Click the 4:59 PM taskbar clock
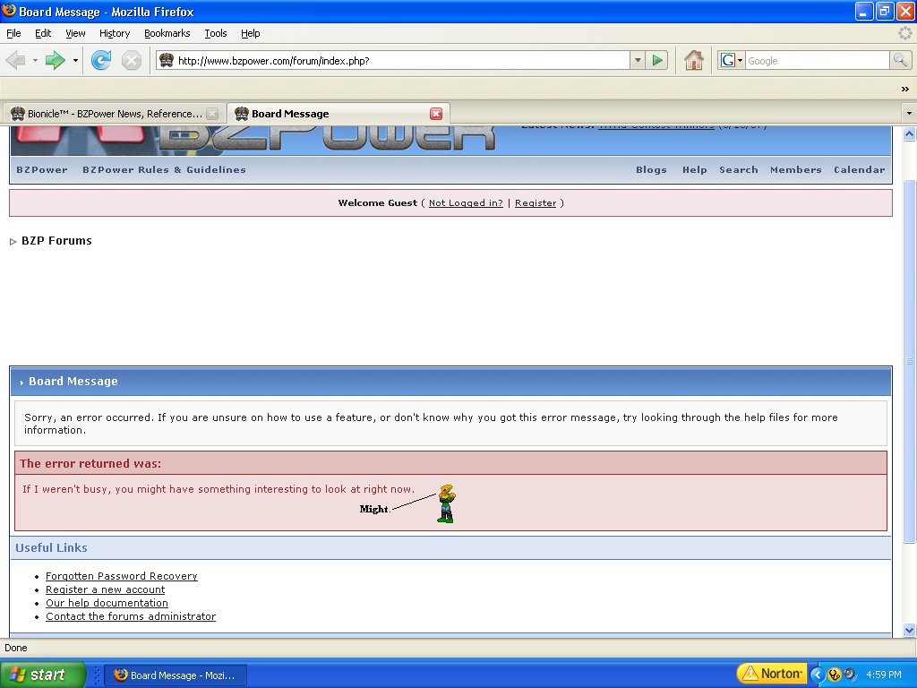Image resolution: width=917 pixels, height=688 pixels. tap(884, 675)
